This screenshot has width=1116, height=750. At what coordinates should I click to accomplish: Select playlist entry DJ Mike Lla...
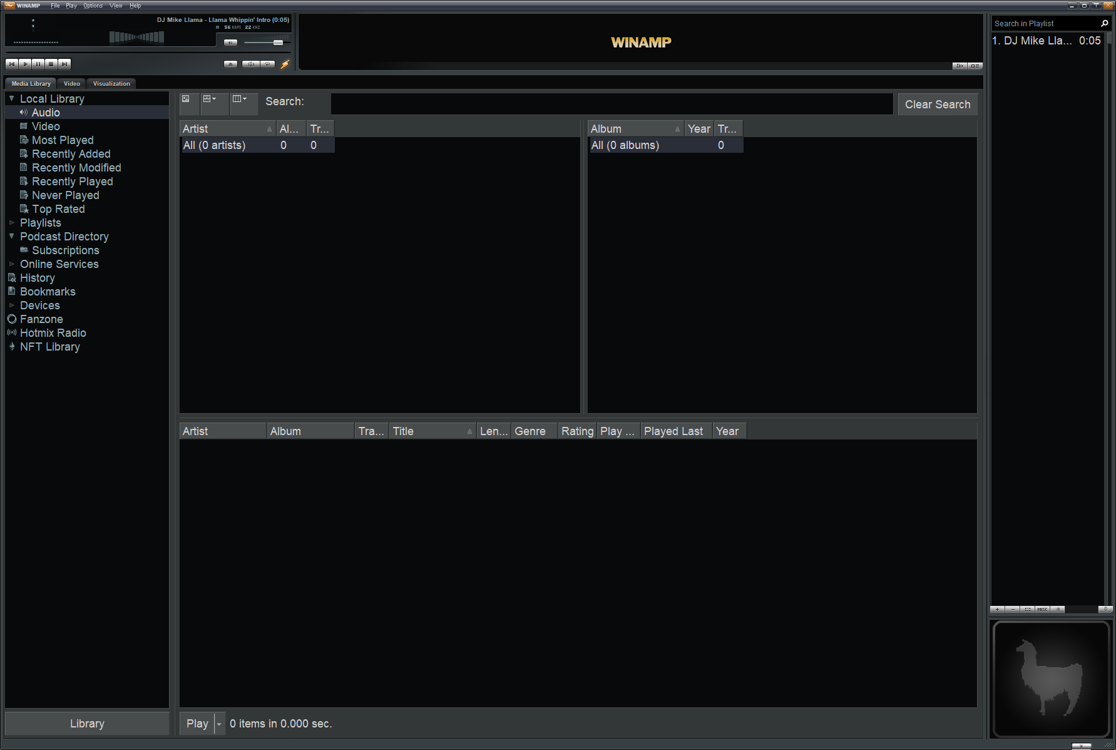pos(1047,41)
